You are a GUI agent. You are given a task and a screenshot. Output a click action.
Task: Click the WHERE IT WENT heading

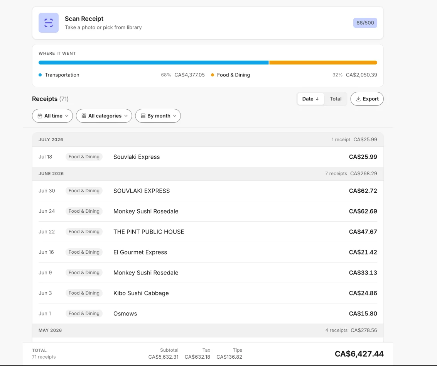57,53
